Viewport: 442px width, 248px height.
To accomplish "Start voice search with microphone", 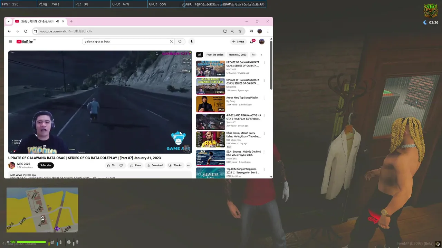I will pyautogui.click(x=192, y=42).
